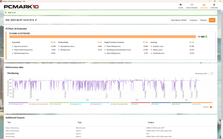Expand Writing Score
Viewport: 223px width, 139px height.
59,50
